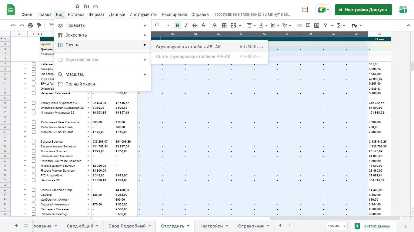Tick the Заказы Solunsun checkbox

click(34, 142)
